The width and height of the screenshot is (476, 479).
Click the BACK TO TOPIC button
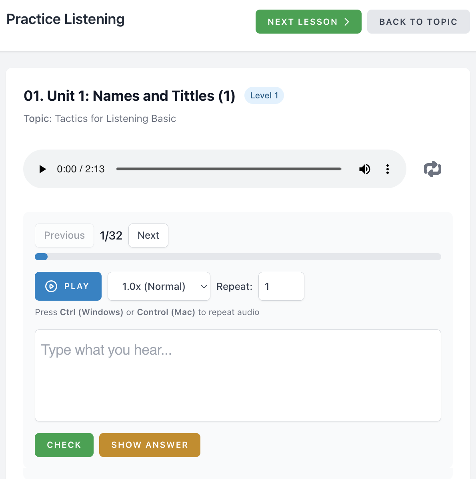(418, 22)
